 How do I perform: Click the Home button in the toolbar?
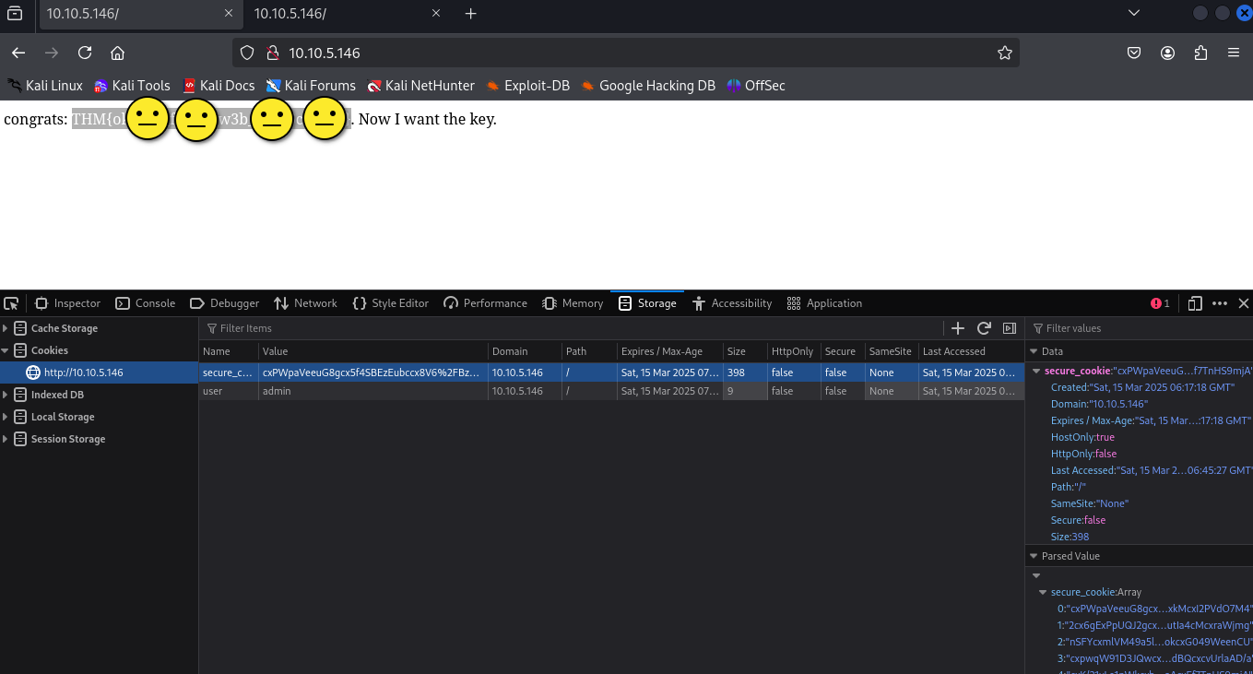pyautogui.click(x=117, y=53)
